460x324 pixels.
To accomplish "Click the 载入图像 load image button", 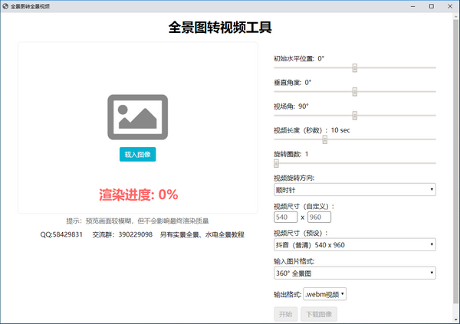I will pos(138,154).
